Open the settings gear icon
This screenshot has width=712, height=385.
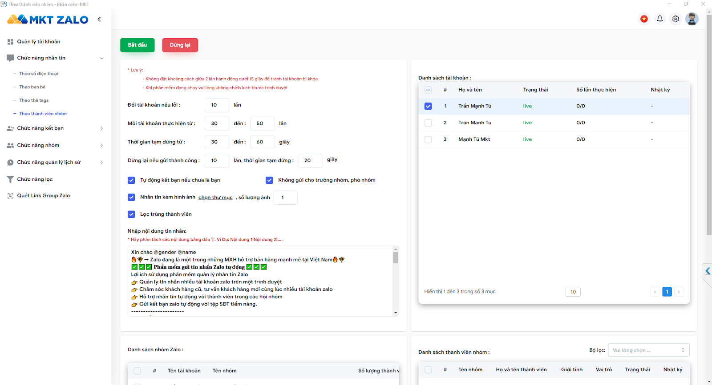(x=676, y=19)
